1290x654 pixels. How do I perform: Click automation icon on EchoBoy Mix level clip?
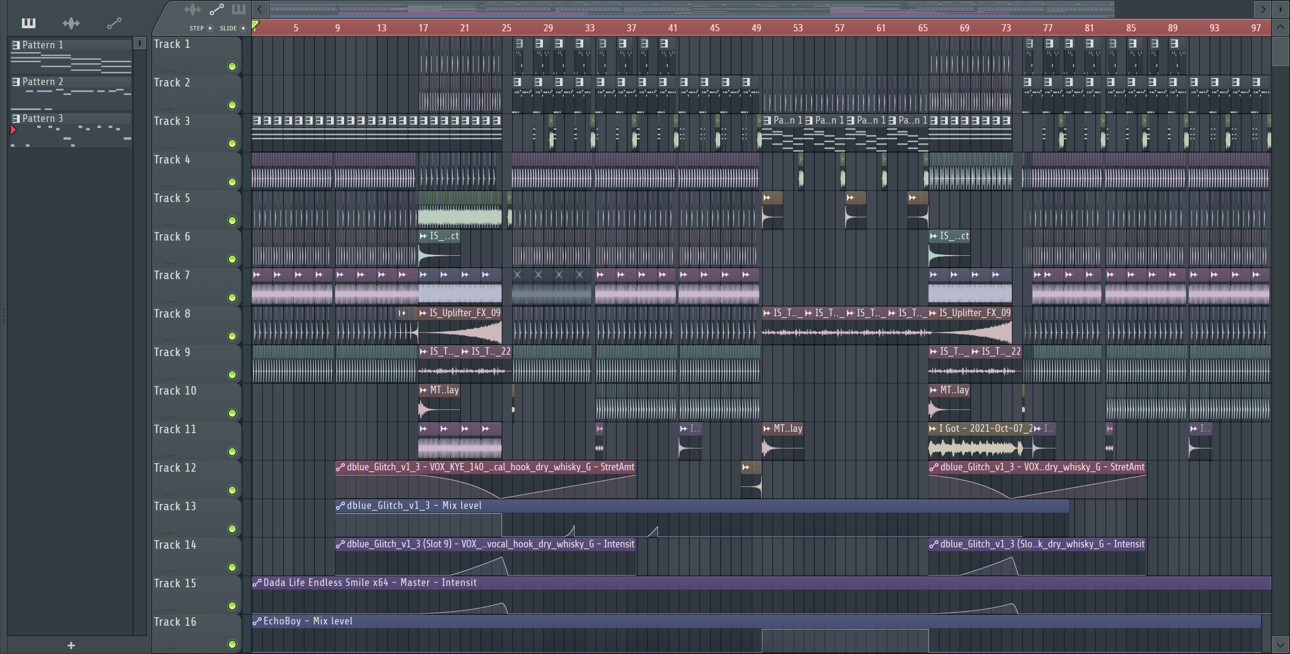point(257,621)
